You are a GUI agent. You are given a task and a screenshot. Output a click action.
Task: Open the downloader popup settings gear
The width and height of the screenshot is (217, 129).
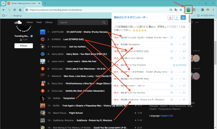pos(183,18)
